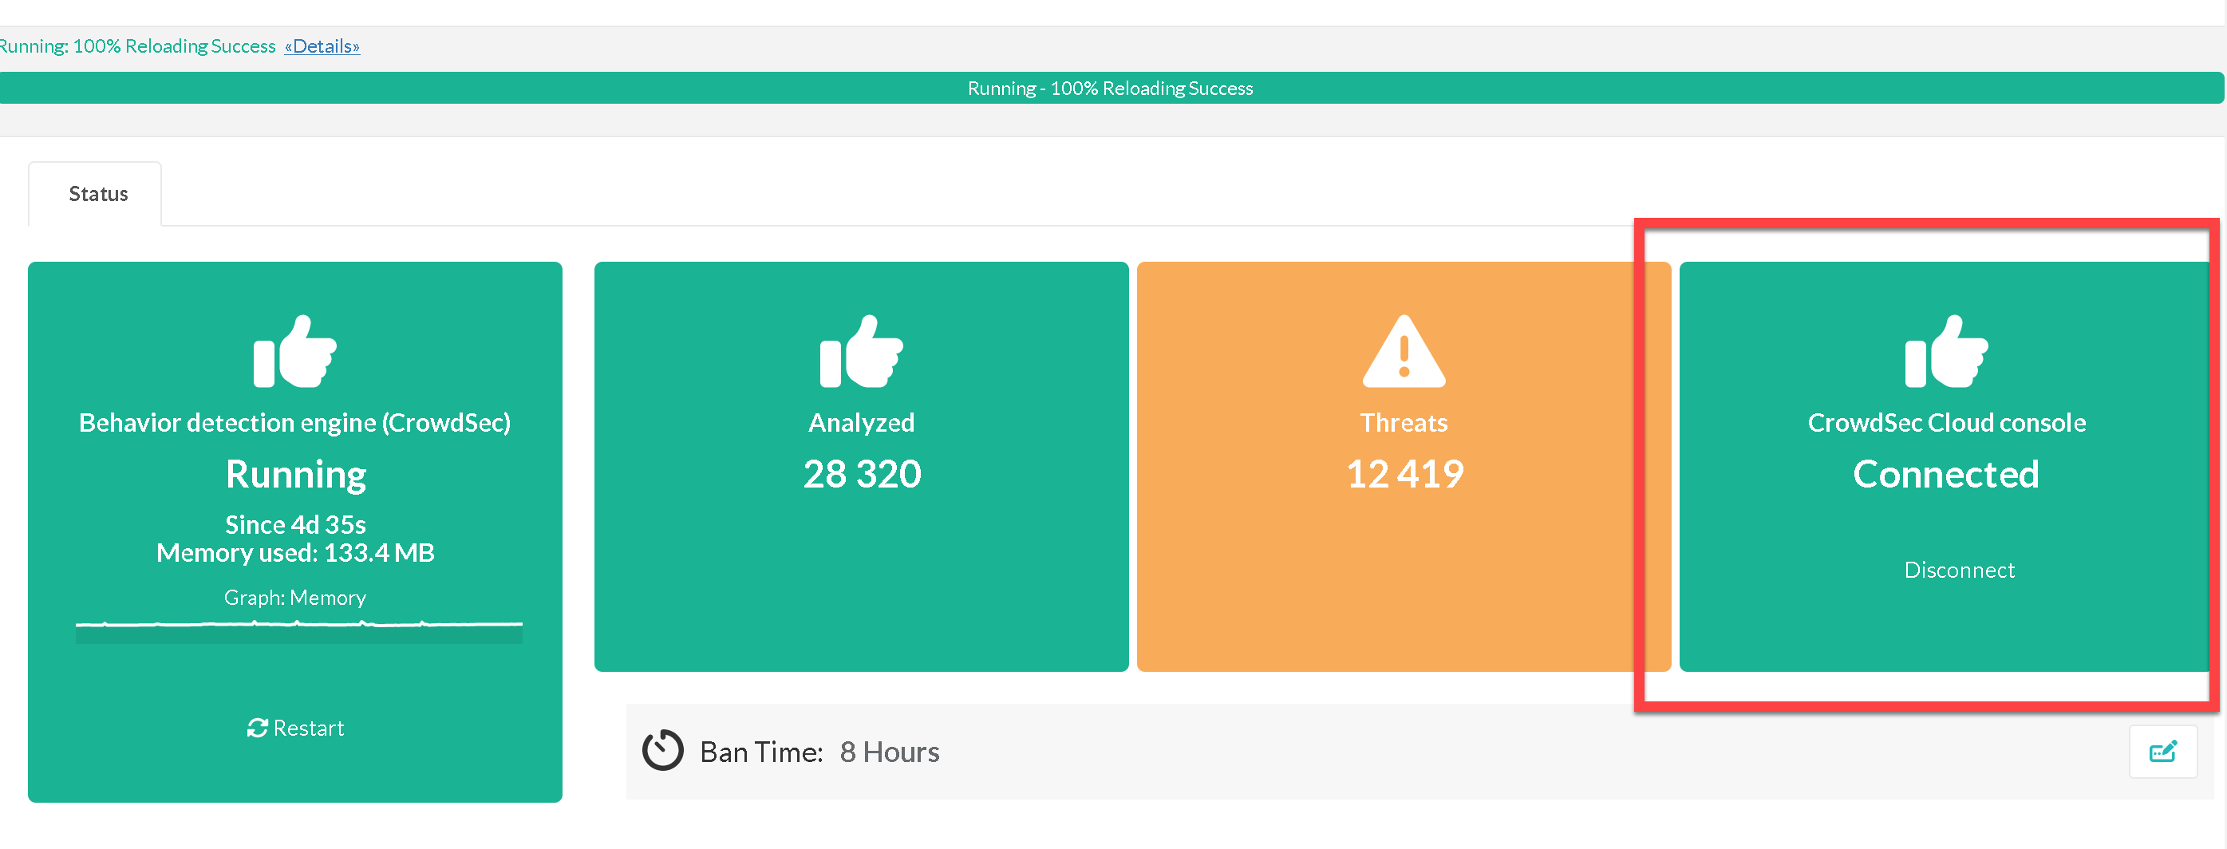Image resolution: width=2227 pixels, height=849 pixels.
Task: Open the Status tab
Action: [97, 194]
